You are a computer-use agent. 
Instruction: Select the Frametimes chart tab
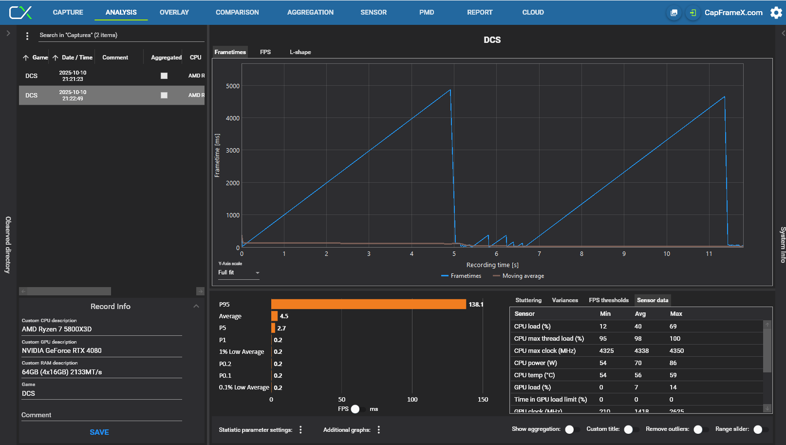(230, 52)
